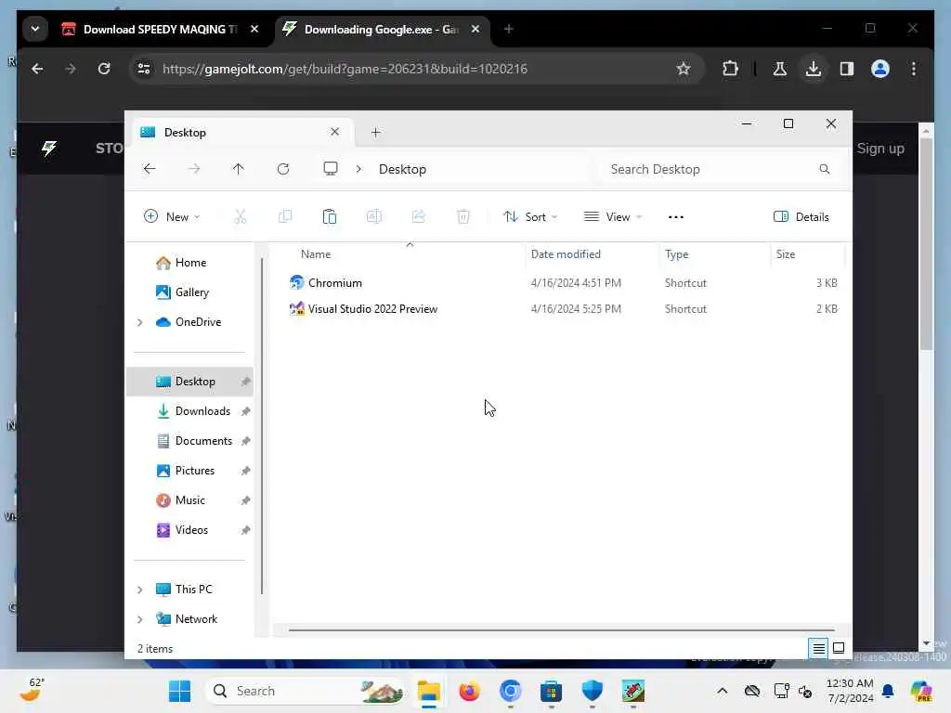Go up one folder level
The image size is (951, 713).
click(239, 169)
